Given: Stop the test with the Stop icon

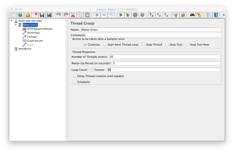Looking at the screenshot, I should (x=135, y=15).
